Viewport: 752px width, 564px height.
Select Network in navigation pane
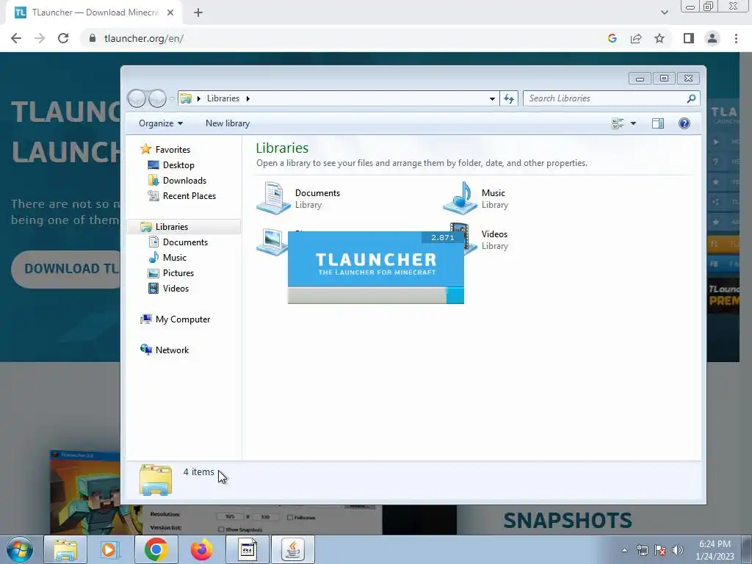click(x=164, y=350)
